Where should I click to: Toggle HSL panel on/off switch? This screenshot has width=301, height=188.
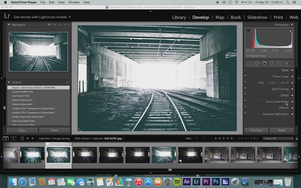[246, 82]
